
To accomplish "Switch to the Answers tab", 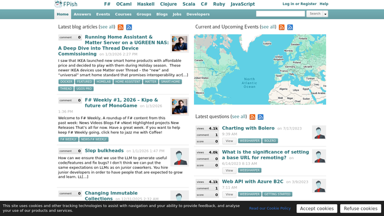I will (x=82, y=14).
